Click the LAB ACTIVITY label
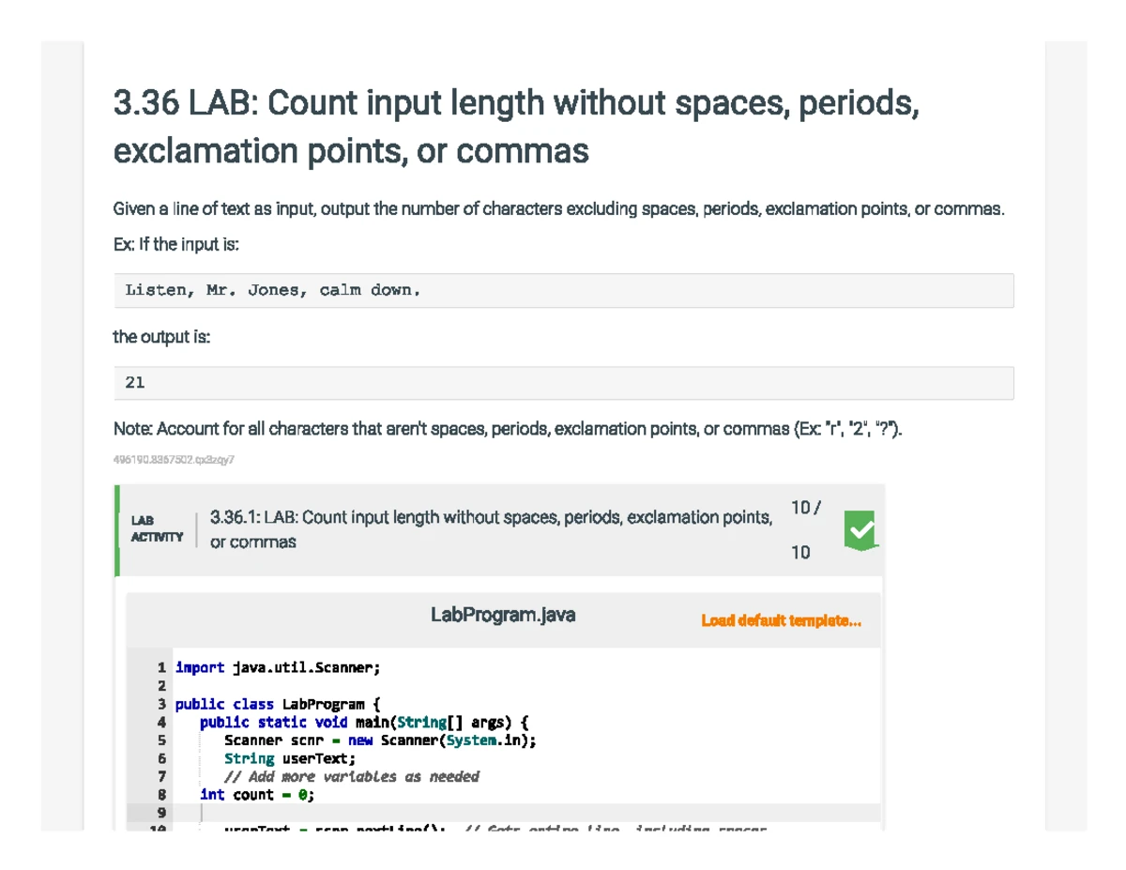 (x=157, y=530)
